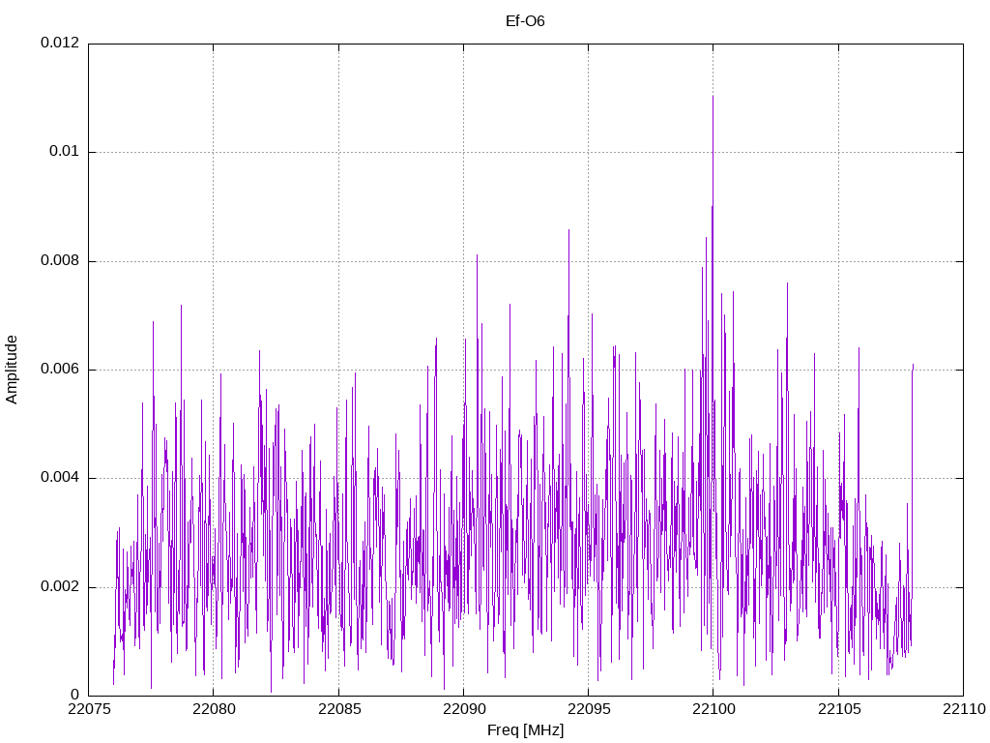Select the Amplitude y-axis label
This screenshot has height=743, width=990.
tap(12, 370)
